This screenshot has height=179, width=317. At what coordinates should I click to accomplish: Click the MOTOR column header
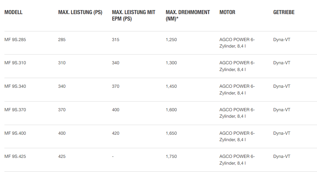point(227,12)
